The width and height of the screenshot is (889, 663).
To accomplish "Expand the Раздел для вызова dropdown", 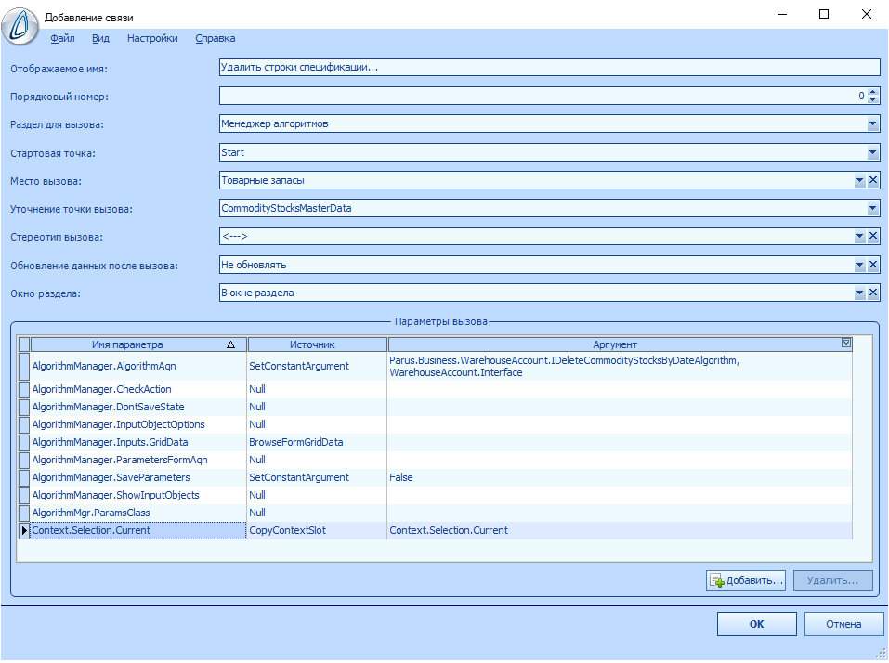I will click(x=872, y=123).
